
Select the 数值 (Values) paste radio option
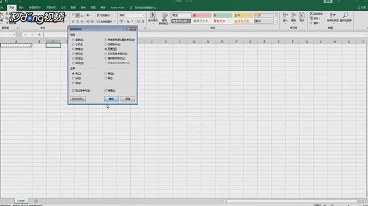tap(78, 49)
